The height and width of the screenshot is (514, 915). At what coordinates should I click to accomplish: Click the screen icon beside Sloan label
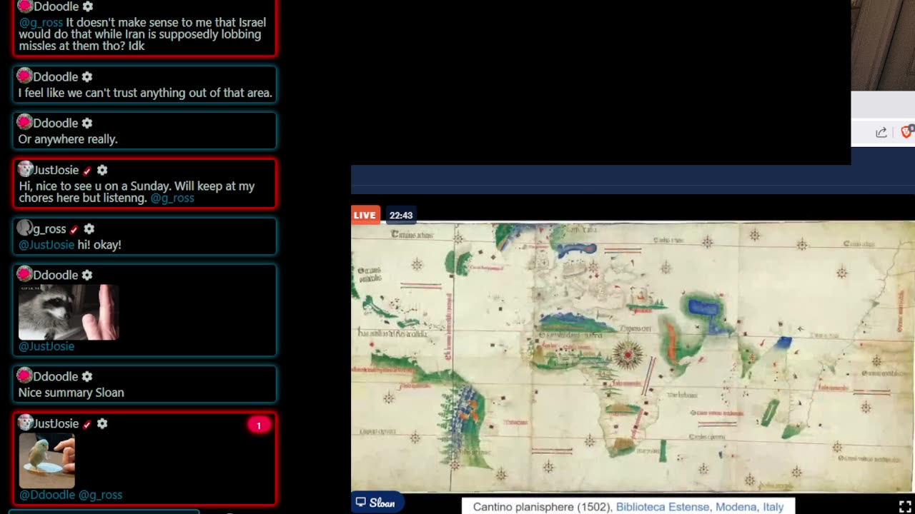tap(361, 503)
